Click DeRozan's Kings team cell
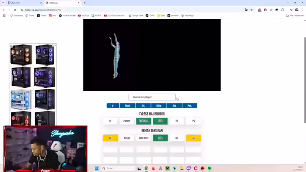Image resolution: width=306 pixels, height=172 pixels. click(127, 138)
